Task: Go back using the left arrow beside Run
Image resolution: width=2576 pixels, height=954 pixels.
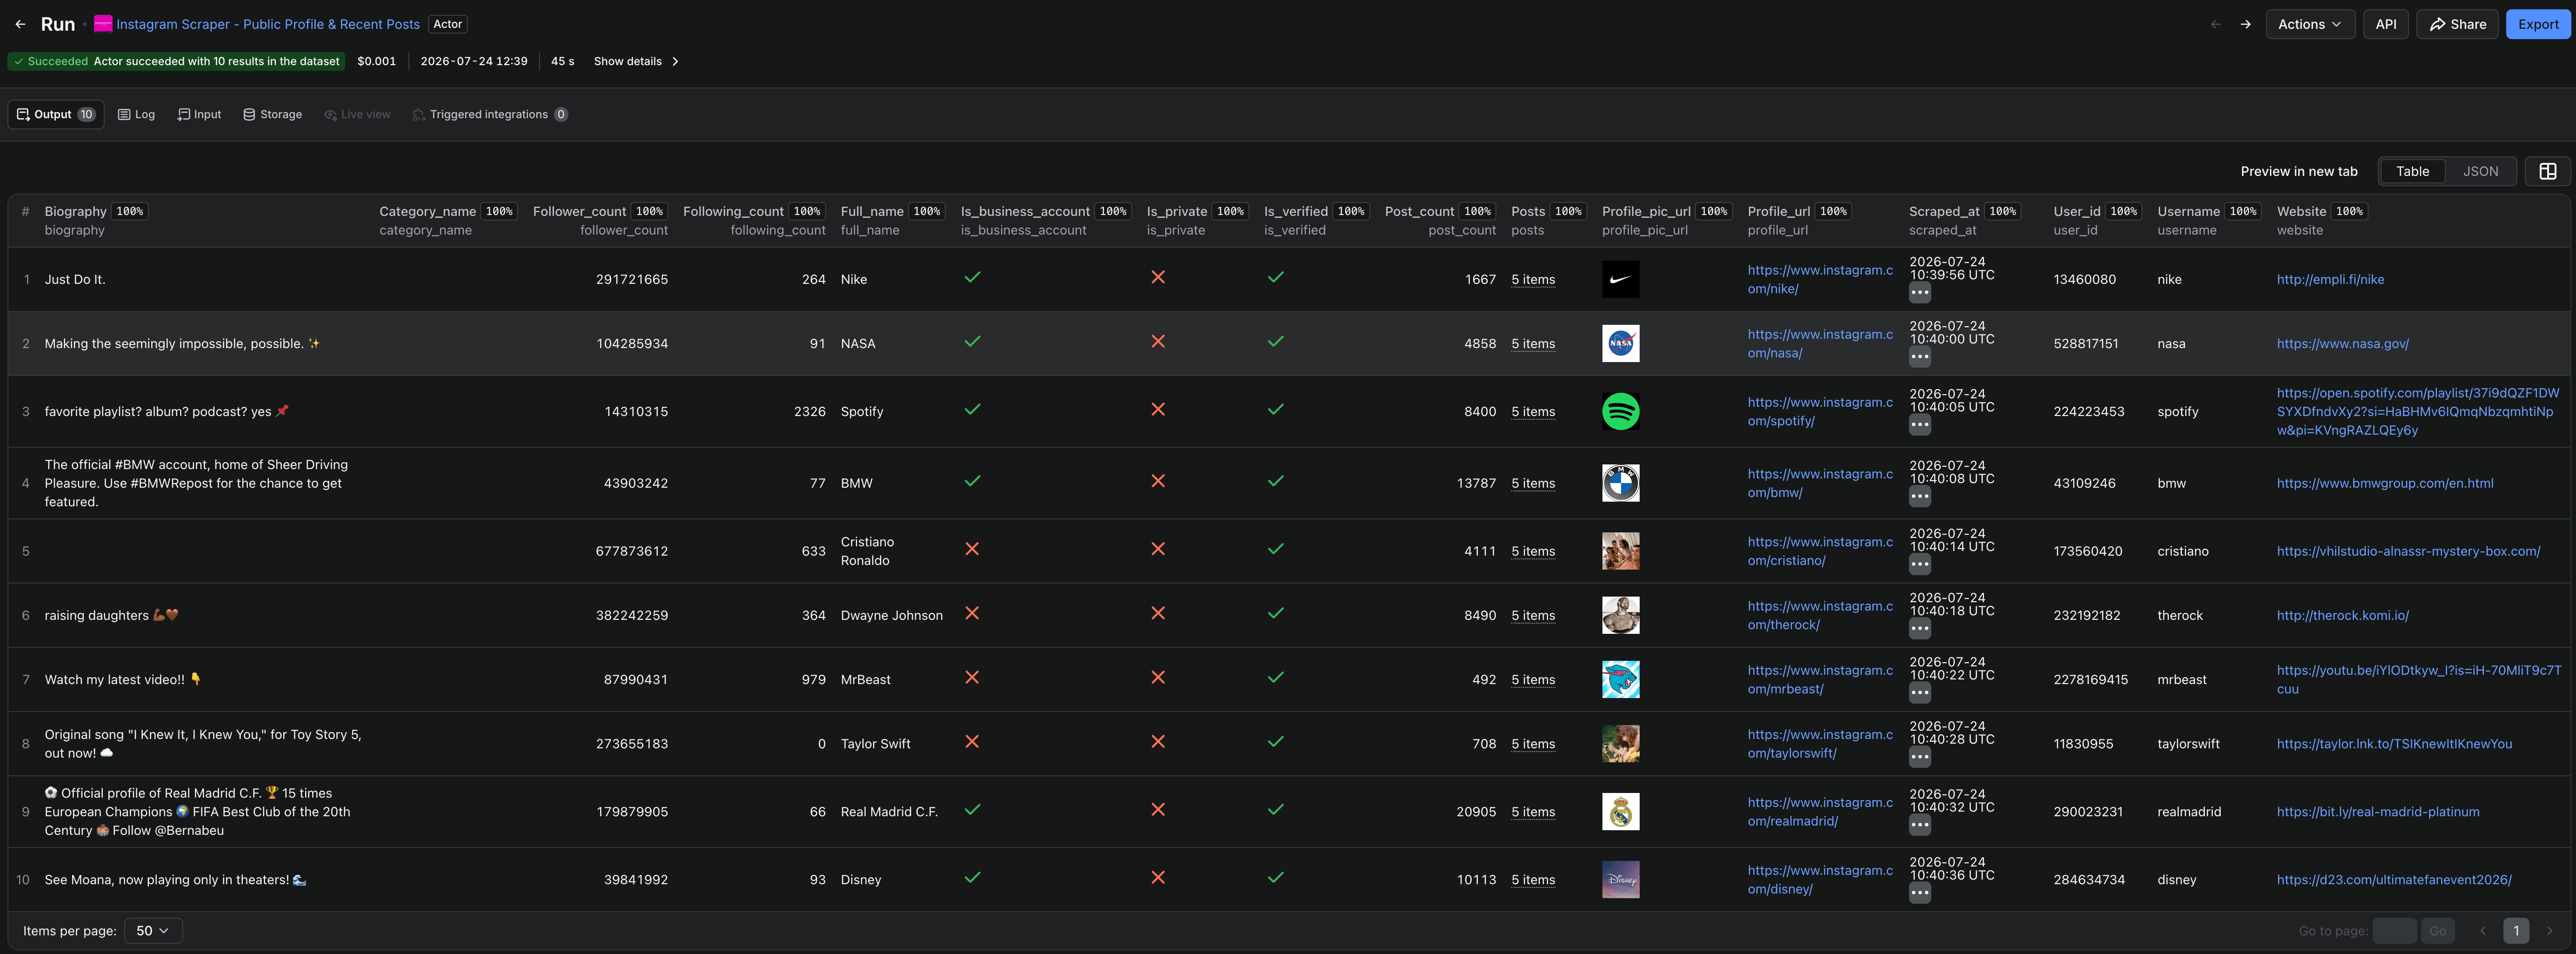Action: point(20,24)
